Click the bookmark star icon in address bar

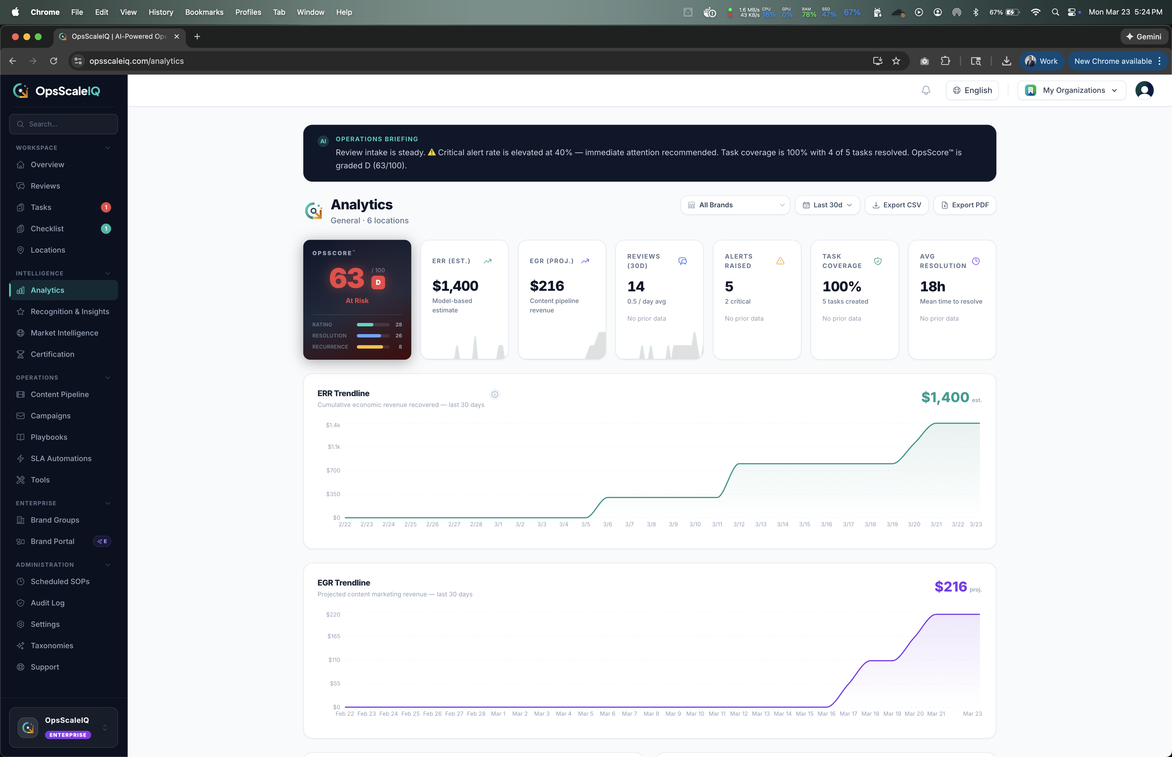(896, 61)
